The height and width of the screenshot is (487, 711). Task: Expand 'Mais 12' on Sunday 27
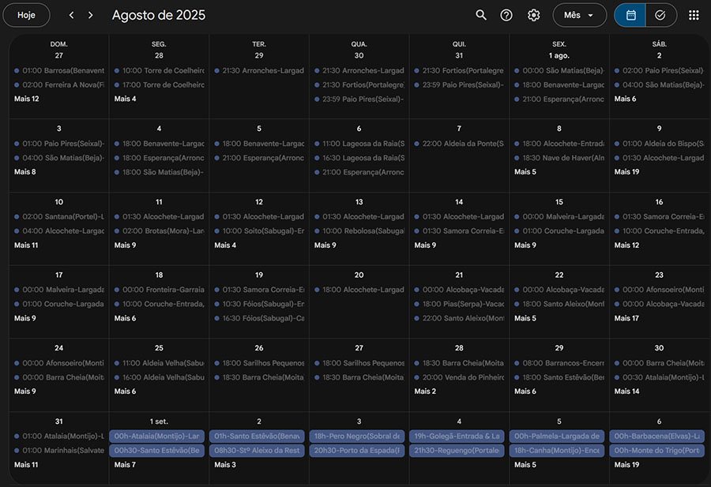[26, 99]
